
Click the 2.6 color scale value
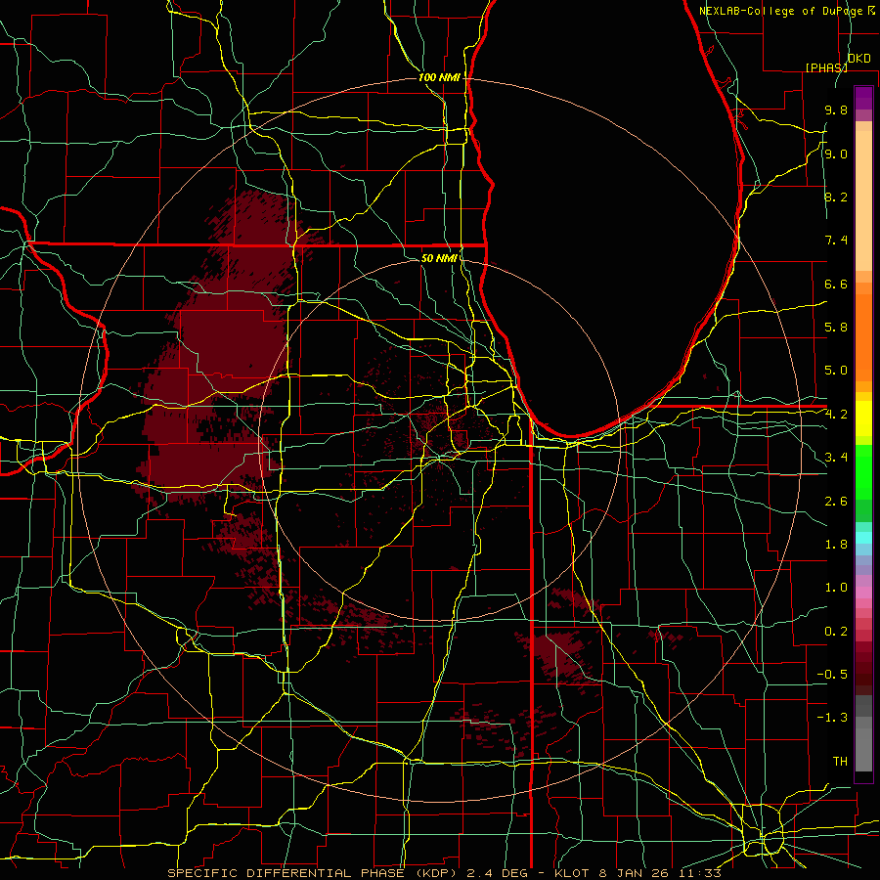pos(836,502)
